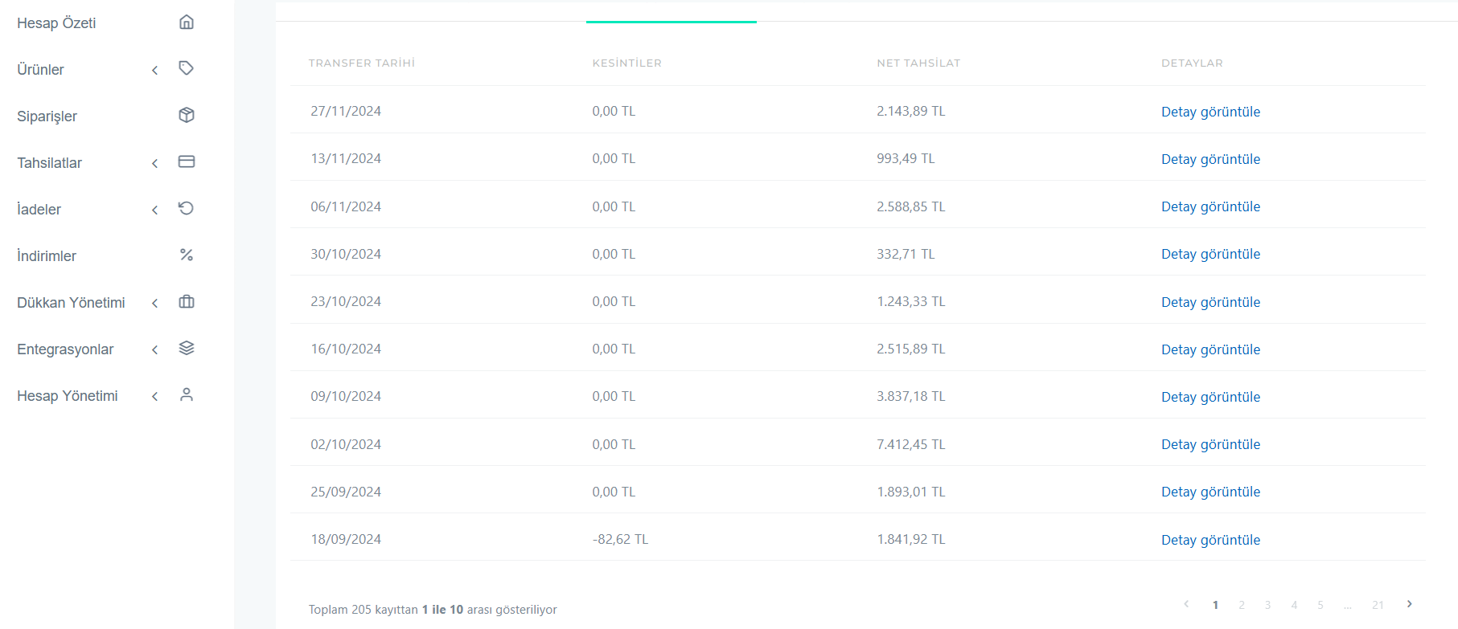Image resolution: width=1458 pixels, height=629 pixels.
Task: Click the box icon beside Siparişler
Action: (x=187, y=115)
